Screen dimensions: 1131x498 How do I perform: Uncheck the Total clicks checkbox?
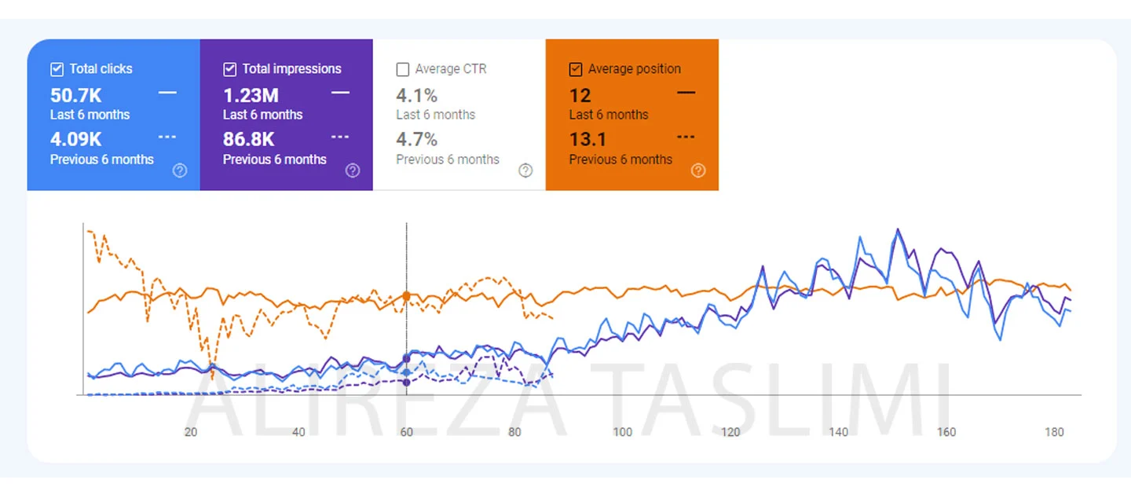[57, 69]
